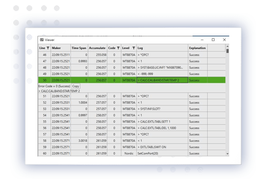Viewport: 265px width, 179px height.
Task: Click the Viewer app icon in title bar
Action: pos(42,40)
